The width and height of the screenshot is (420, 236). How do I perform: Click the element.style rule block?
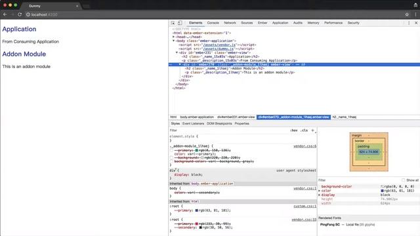243,138
